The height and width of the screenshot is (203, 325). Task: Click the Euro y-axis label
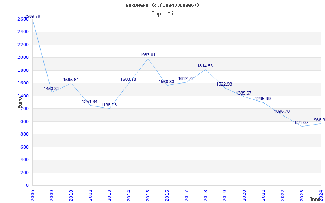(20, 103)
